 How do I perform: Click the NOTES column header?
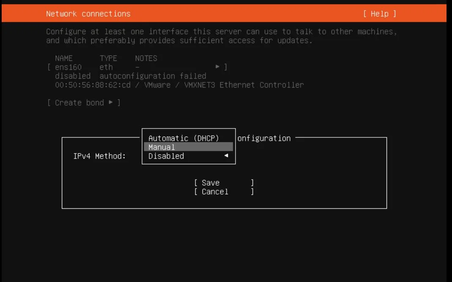click(x=146, y=58)
